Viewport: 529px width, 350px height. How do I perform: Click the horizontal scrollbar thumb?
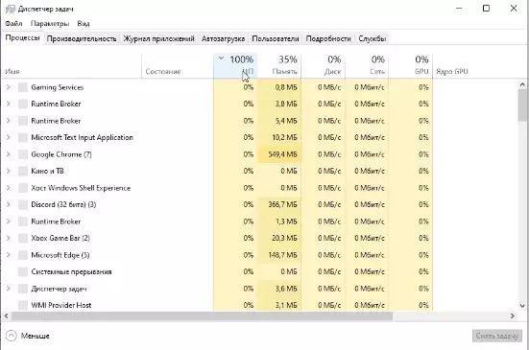pos(202,316)
